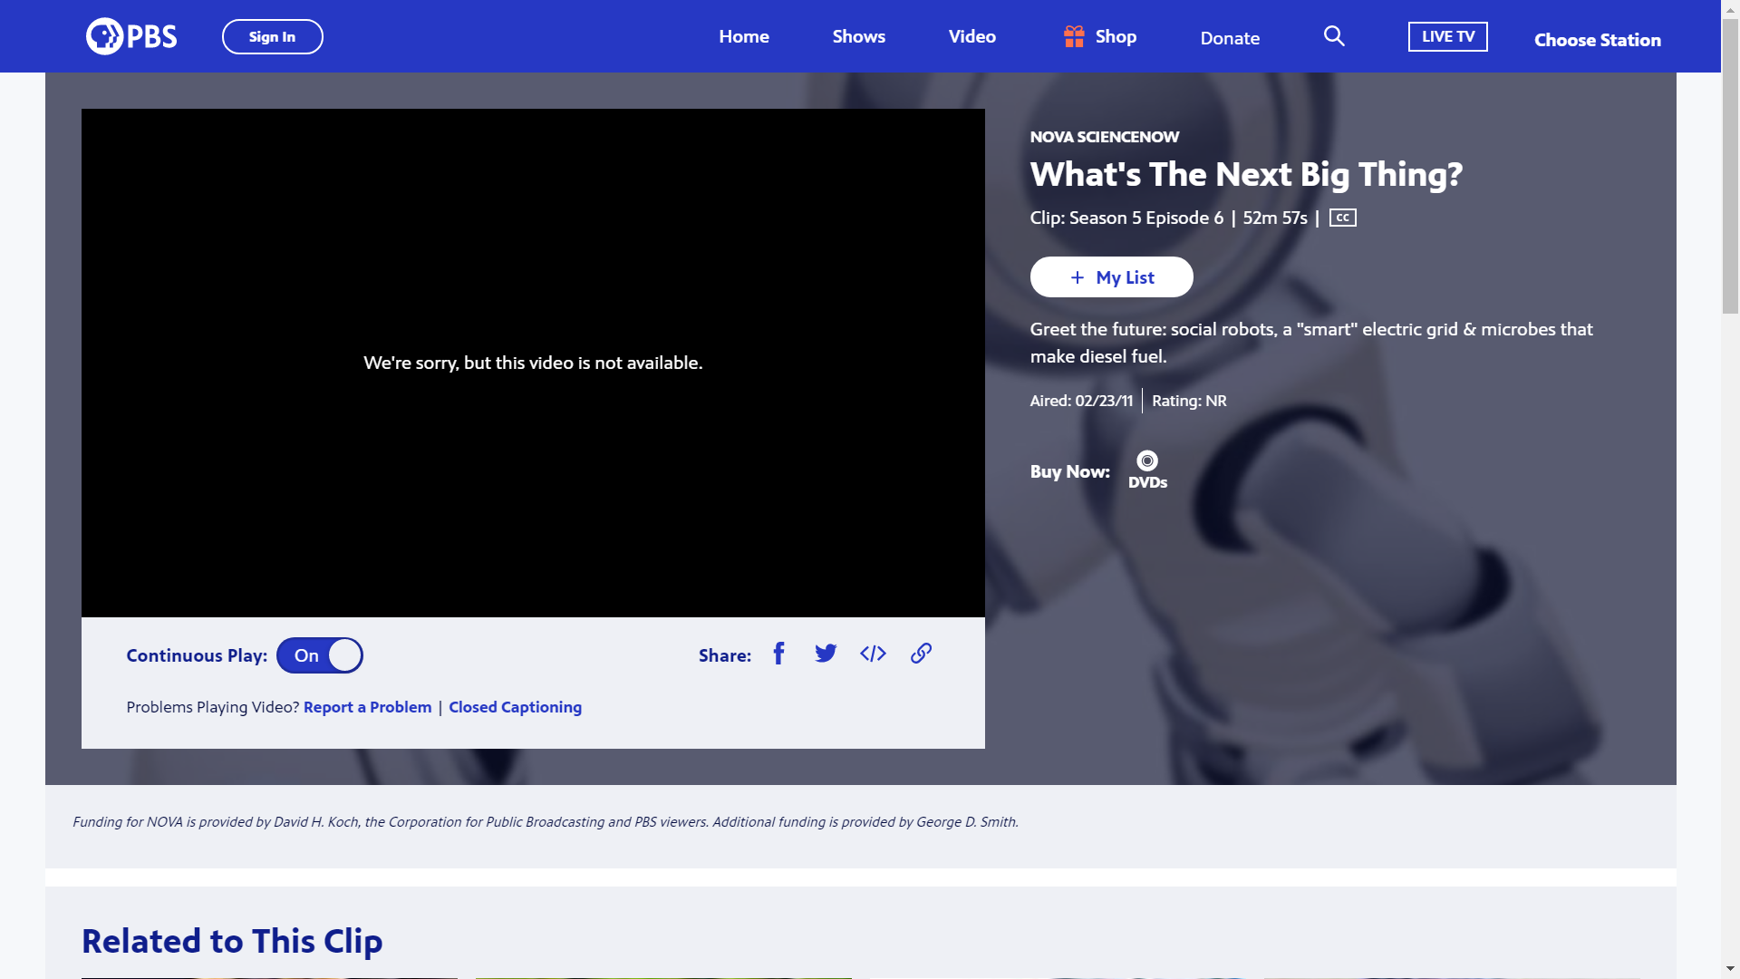This screenshot has width=1740, height=979.
Task: Open the NOVA SCIENCENOW show link
Action: 1105,137
